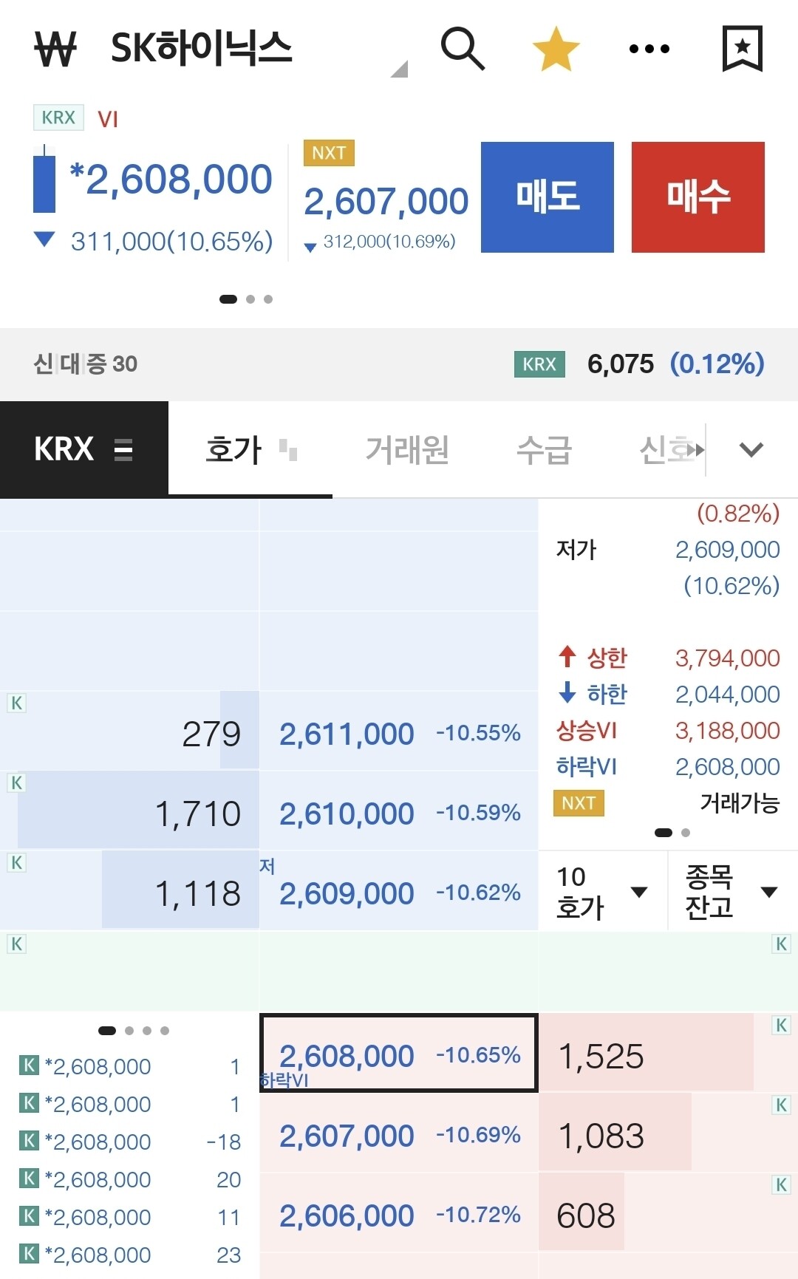This screenshot has height=1279, width=798.
Task: Tap the ask quantity 1,118
Action: pyautogui.click(x=198, y=893)
